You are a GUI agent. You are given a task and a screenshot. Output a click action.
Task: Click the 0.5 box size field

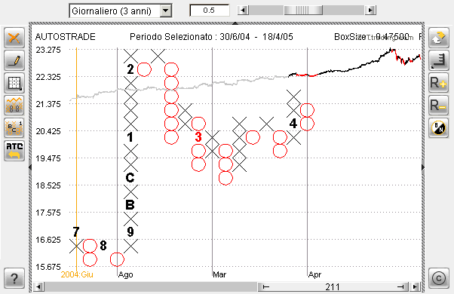(210, 11)
